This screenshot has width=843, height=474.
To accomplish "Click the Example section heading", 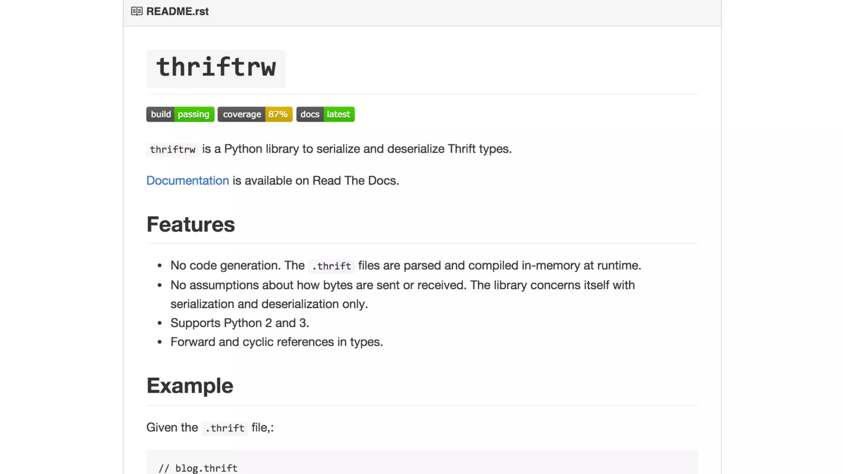I will (190, 386).
